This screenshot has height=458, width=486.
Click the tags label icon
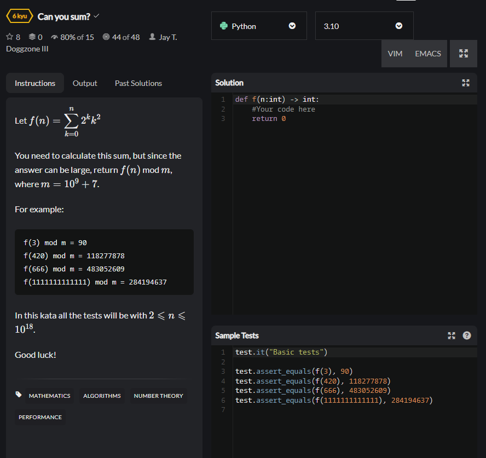pyautogui.click(x=19, y=395)
